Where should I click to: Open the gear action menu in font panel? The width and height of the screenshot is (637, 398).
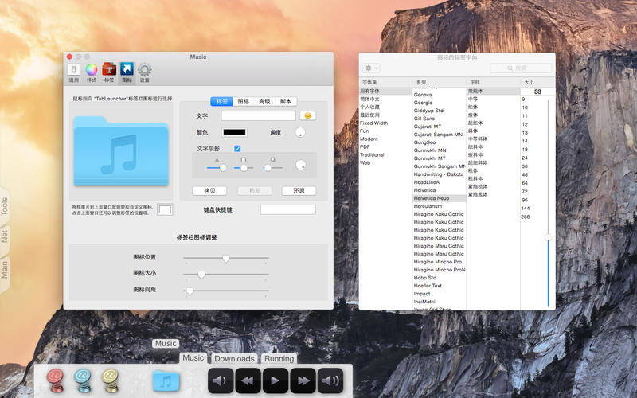(371, 68)
